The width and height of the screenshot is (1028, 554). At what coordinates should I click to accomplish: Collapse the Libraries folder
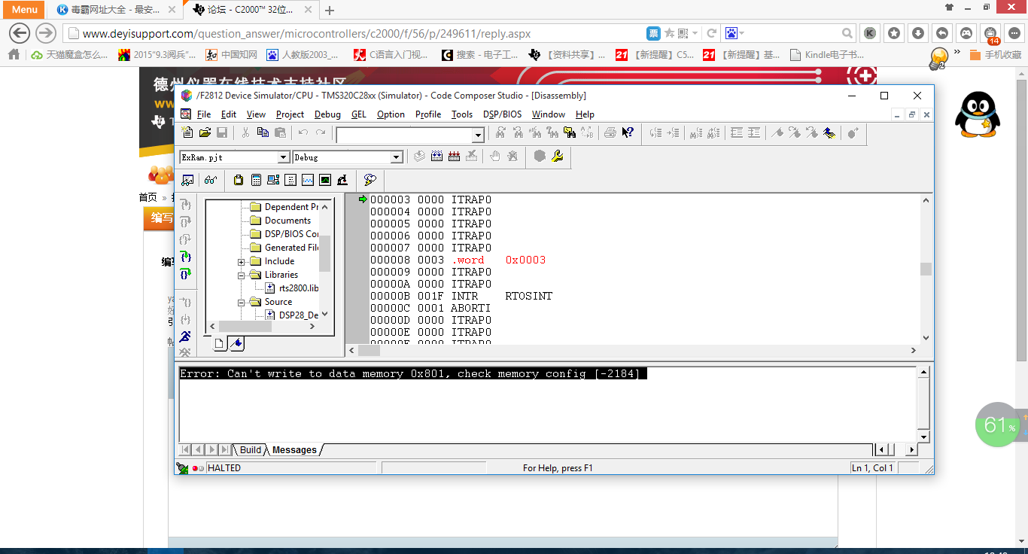pyautogui.click(x=242, y=275)
